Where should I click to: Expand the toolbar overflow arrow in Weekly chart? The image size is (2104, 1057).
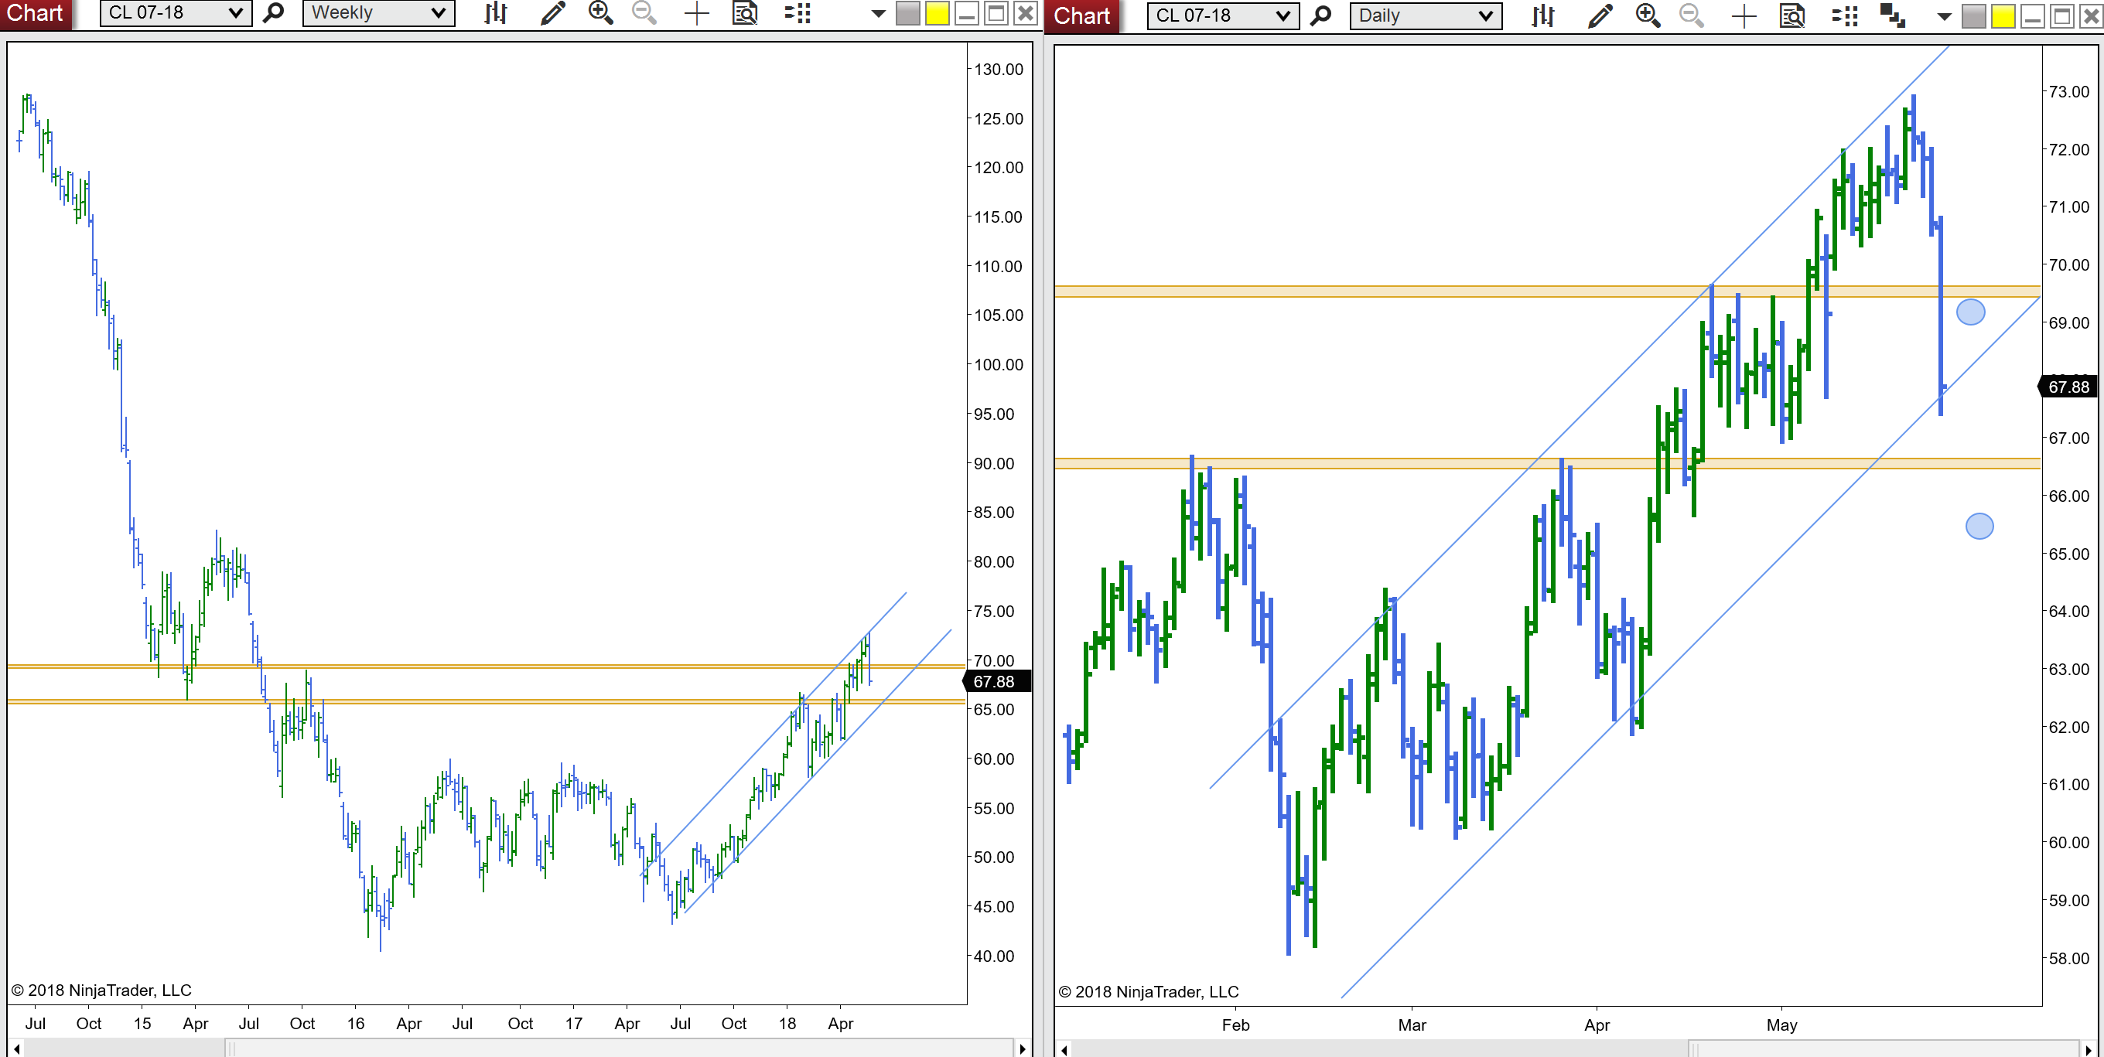click(x=878, y=13)
